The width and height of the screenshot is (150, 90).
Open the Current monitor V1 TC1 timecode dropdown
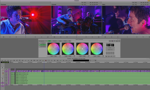click(x=91, y=2)
